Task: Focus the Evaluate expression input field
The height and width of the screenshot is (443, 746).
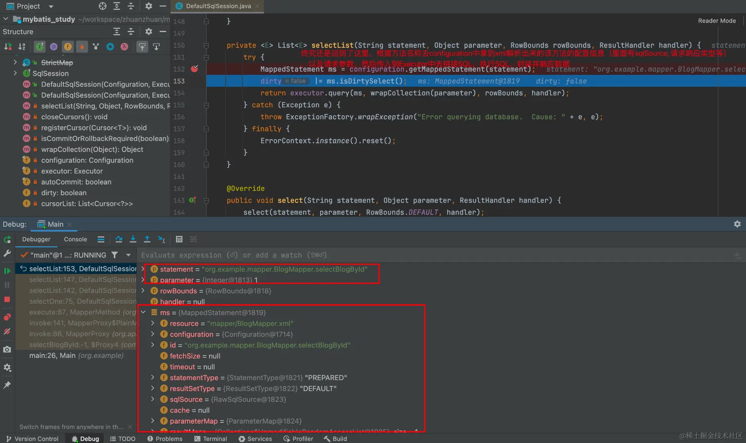Action: pyautogui.click(x=434, y=255)
